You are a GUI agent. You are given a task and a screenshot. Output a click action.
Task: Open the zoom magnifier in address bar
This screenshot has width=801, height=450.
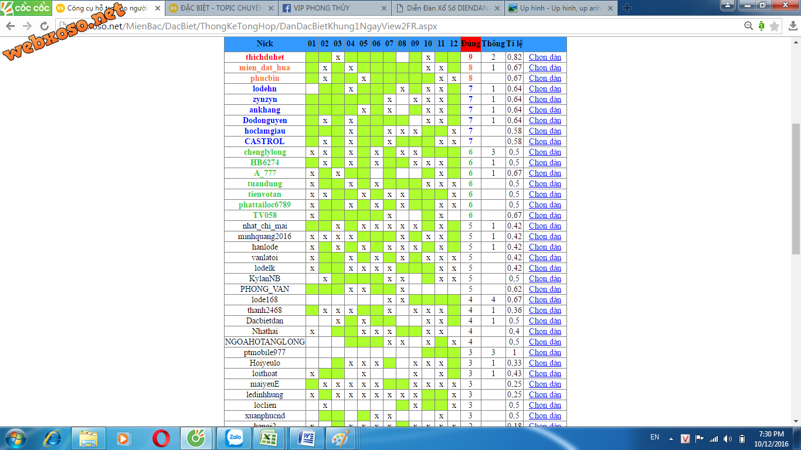coord(748,26)
